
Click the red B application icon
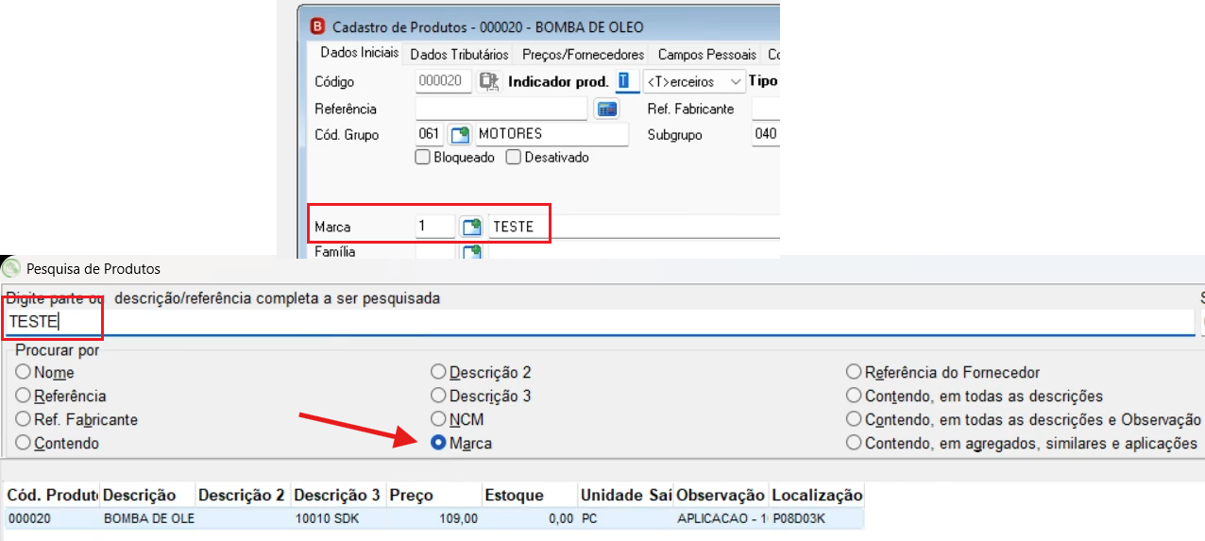pyautogui.click(x=317, y=26)
